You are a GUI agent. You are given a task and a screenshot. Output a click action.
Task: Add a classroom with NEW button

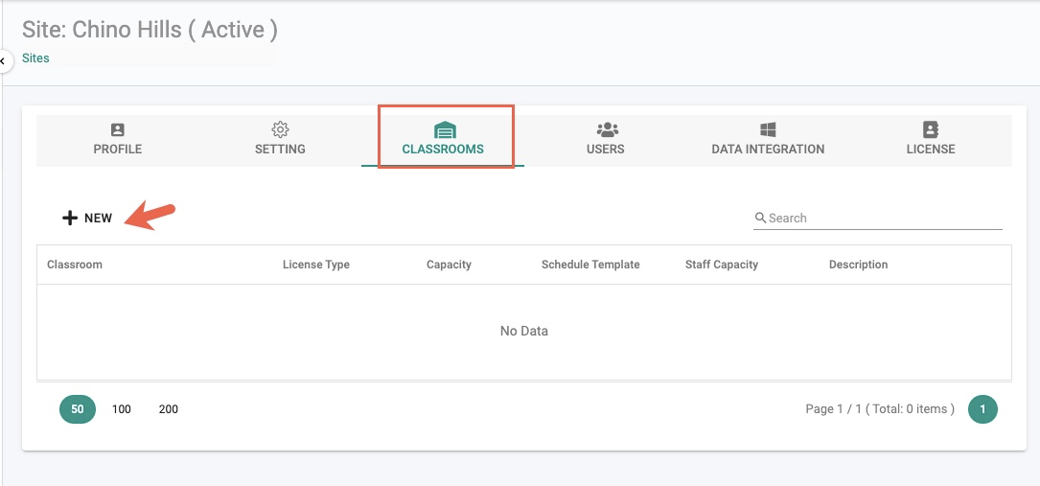[87, 218]
